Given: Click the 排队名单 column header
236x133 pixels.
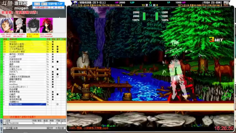Looking at the screenshot, I should (x=27, y=39).
